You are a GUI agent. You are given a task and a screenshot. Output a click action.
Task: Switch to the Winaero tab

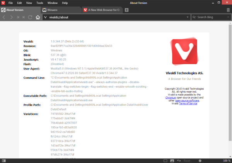pos(61,10)
